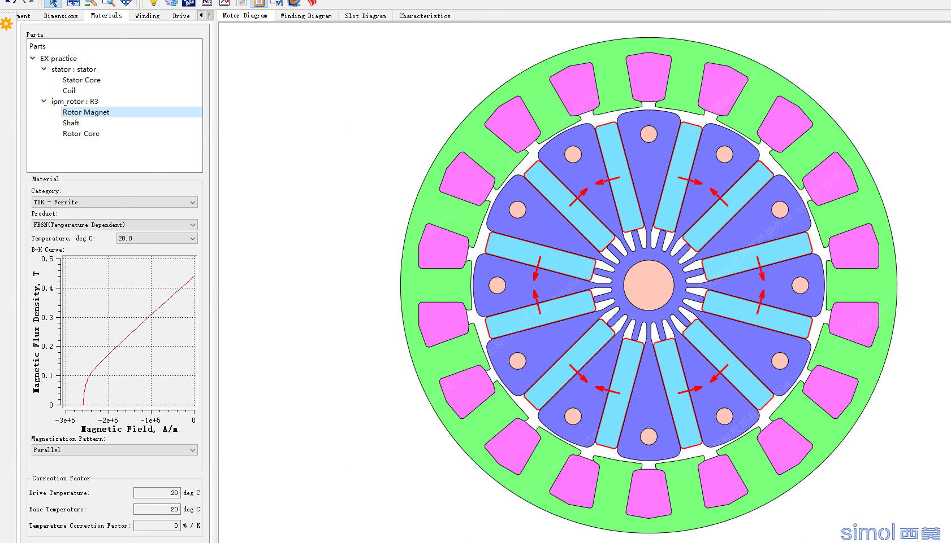Click the Base Temperature input field
The image size is (951, 543).
click(157, 509)
